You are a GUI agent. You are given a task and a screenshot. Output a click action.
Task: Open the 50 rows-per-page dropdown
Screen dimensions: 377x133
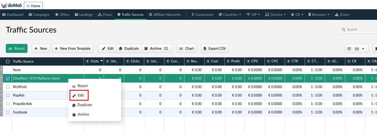coord(357,49)
